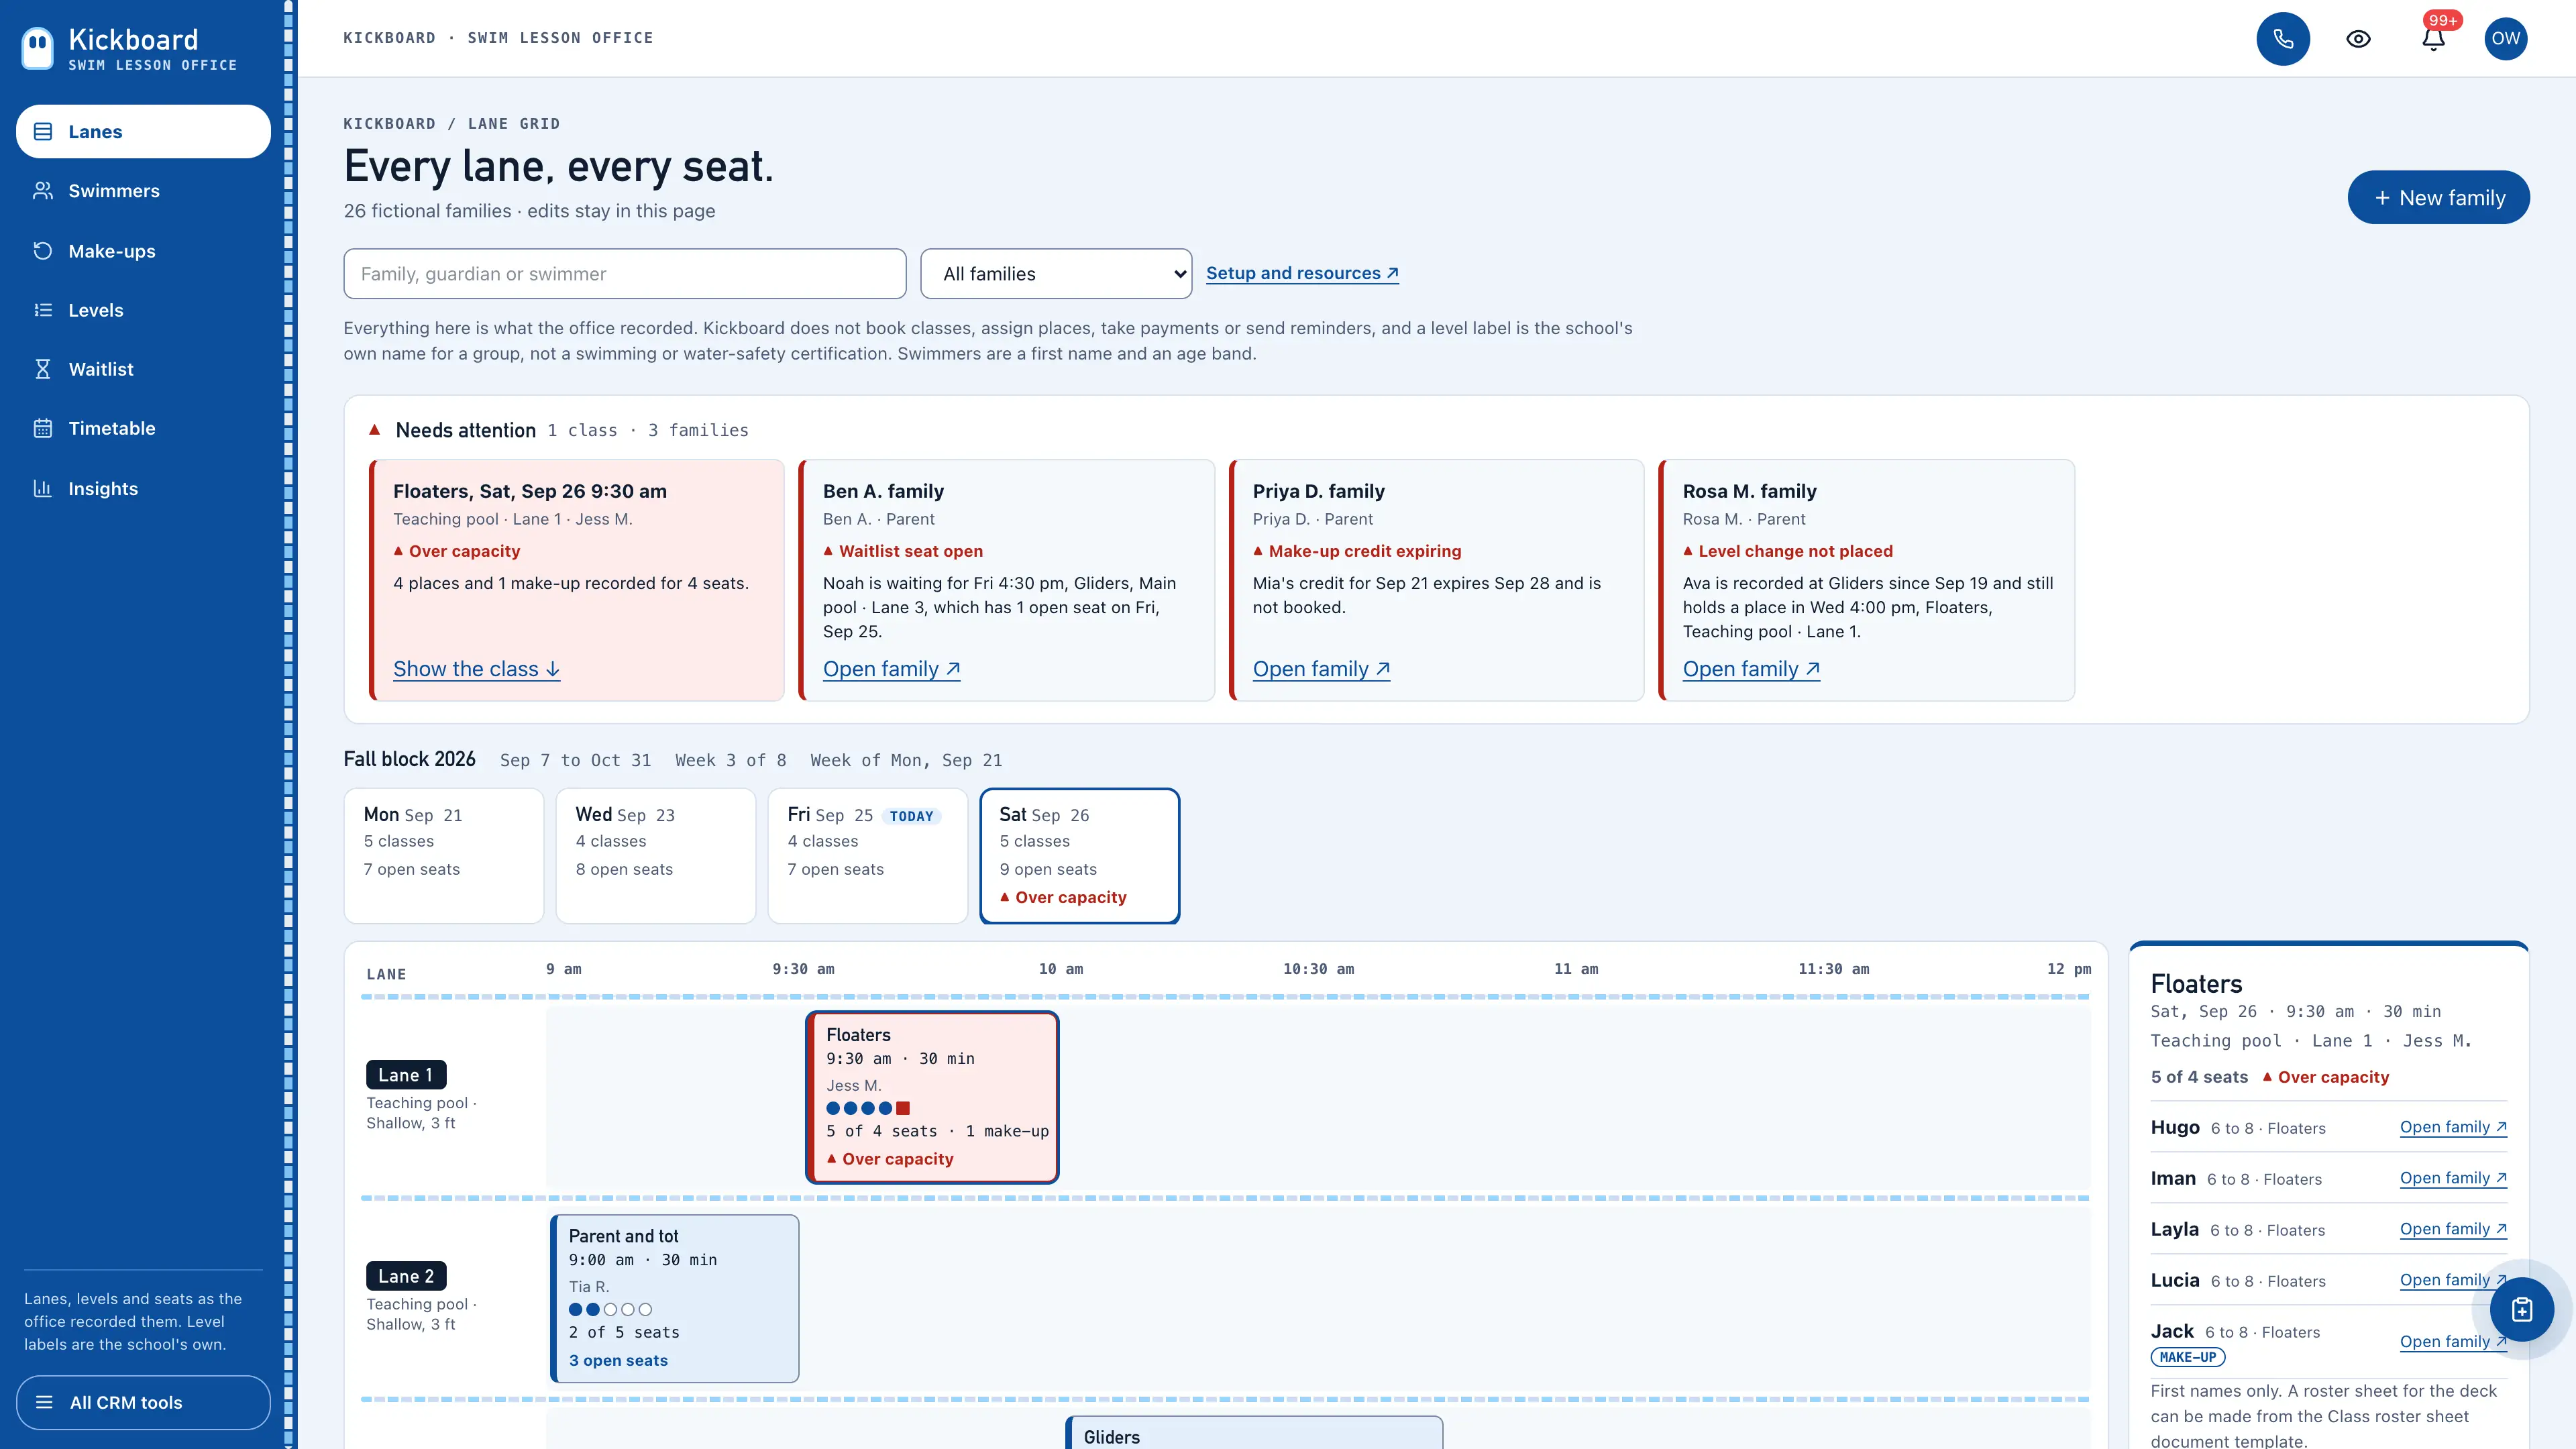Select the Fri Sep 25 today tab
The height and width of the screenshot is (1449, 2576).
tap(867, 855)
